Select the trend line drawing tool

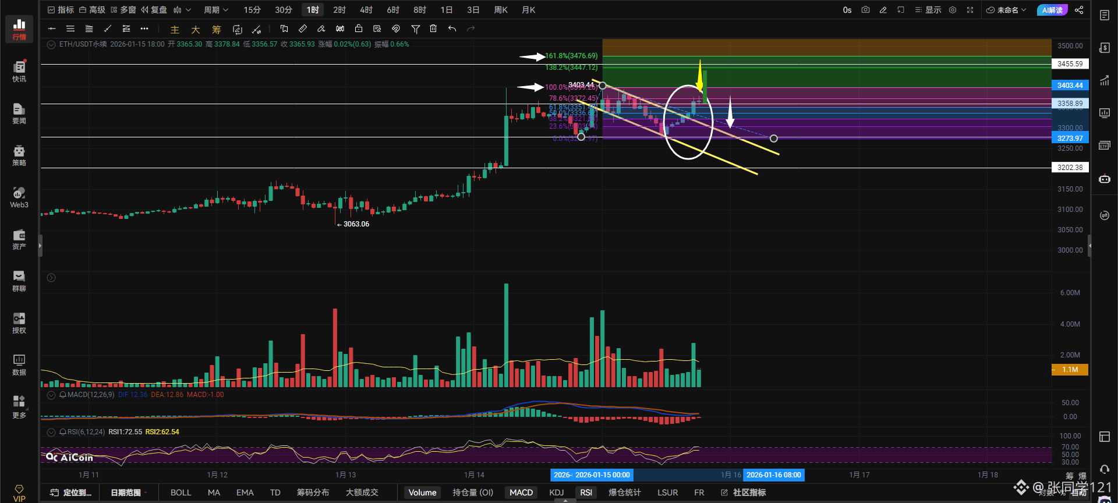[x=108, y=29]
